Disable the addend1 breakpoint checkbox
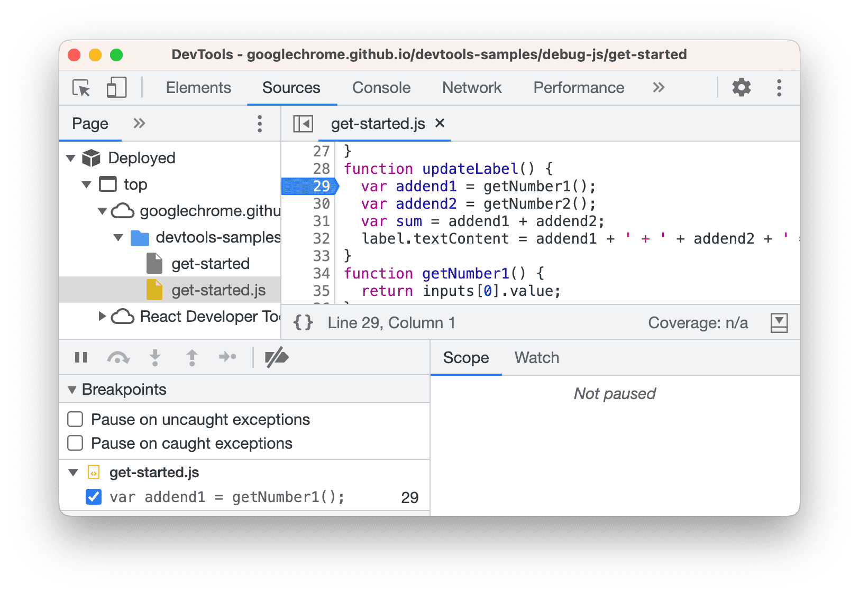859x594 pixels. 94,497
